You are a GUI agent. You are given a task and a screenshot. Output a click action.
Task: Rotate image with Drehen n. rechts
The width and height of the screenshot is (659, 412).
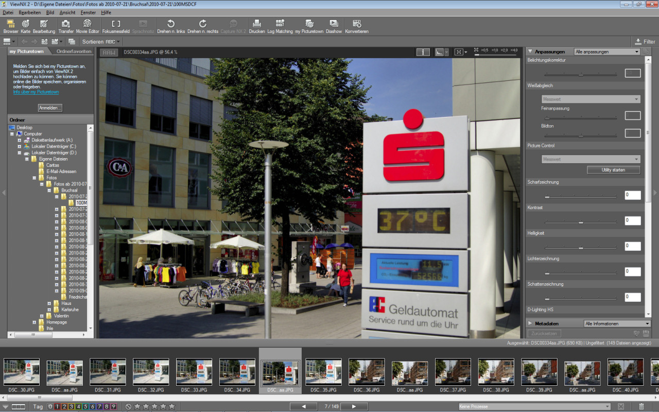click(203, 26)
